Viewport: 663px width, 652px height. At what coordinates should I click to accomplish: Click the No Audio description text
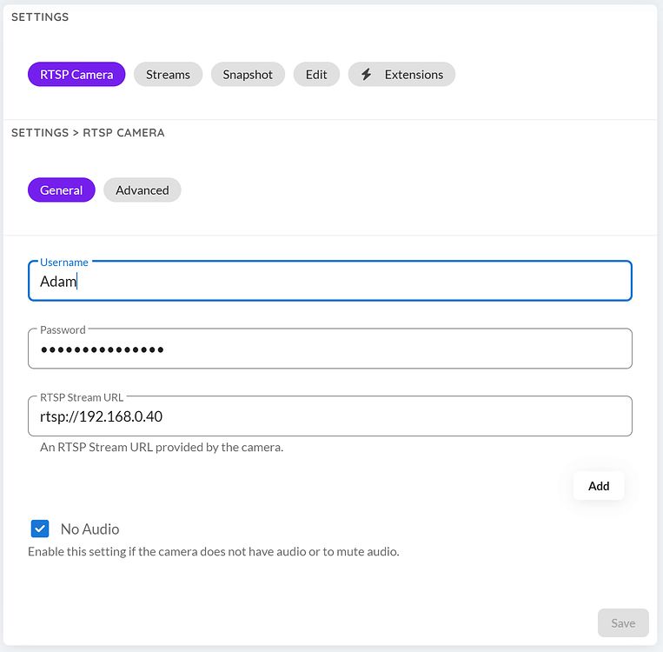214,552
